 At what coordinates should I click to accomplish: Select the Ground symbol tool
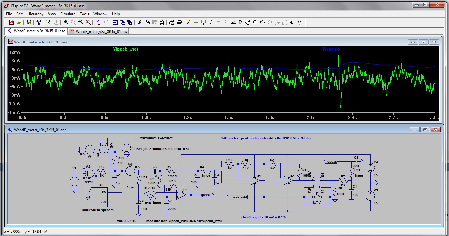click(x=196, y=22)
